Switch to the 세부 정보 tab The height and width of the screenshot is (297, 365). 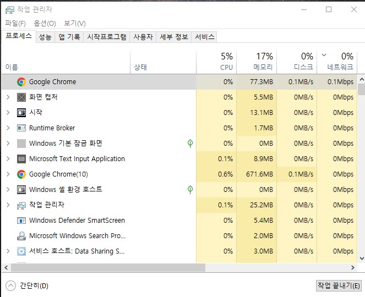[173, 37]
